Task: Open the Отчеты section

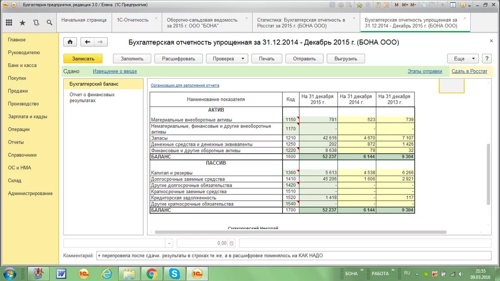Action: click(16, 142)
